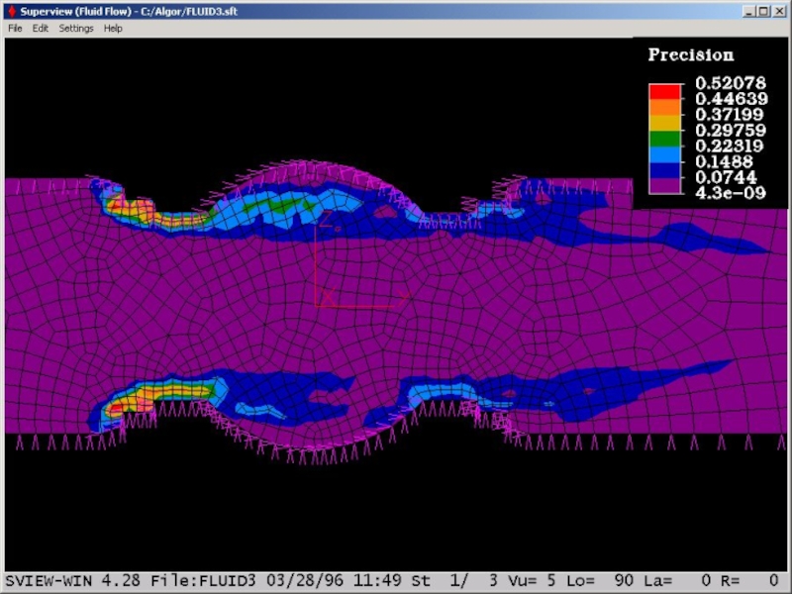
Task: Minimize the Superview window
Action: click(749, 11)
